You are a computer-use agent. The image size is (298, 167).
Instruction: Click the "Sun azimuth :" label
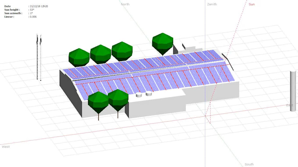coord(13,13)
